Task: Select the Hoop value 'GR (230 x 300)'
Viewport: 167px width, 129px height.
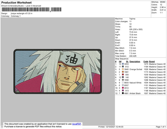Action: pyautogui.click(x=136, y=29)
